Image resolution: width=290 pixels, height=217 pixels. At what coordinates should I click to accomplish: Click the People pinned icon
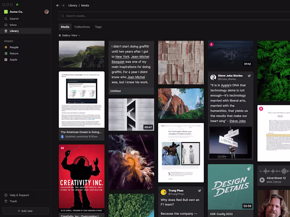(x=6, y=47)
